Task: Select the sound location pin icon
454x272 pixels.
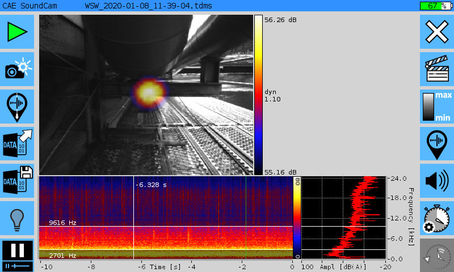Action: click(x=437, y=144)
